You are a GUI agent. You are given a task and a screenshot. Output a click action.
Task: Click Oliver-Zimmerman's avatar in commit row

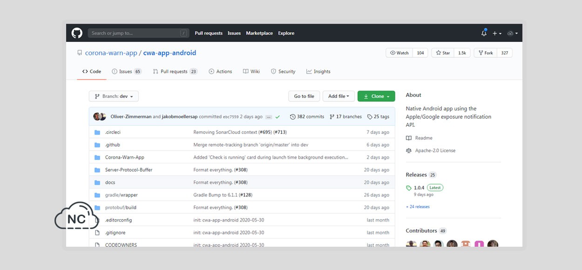point(97,116)
